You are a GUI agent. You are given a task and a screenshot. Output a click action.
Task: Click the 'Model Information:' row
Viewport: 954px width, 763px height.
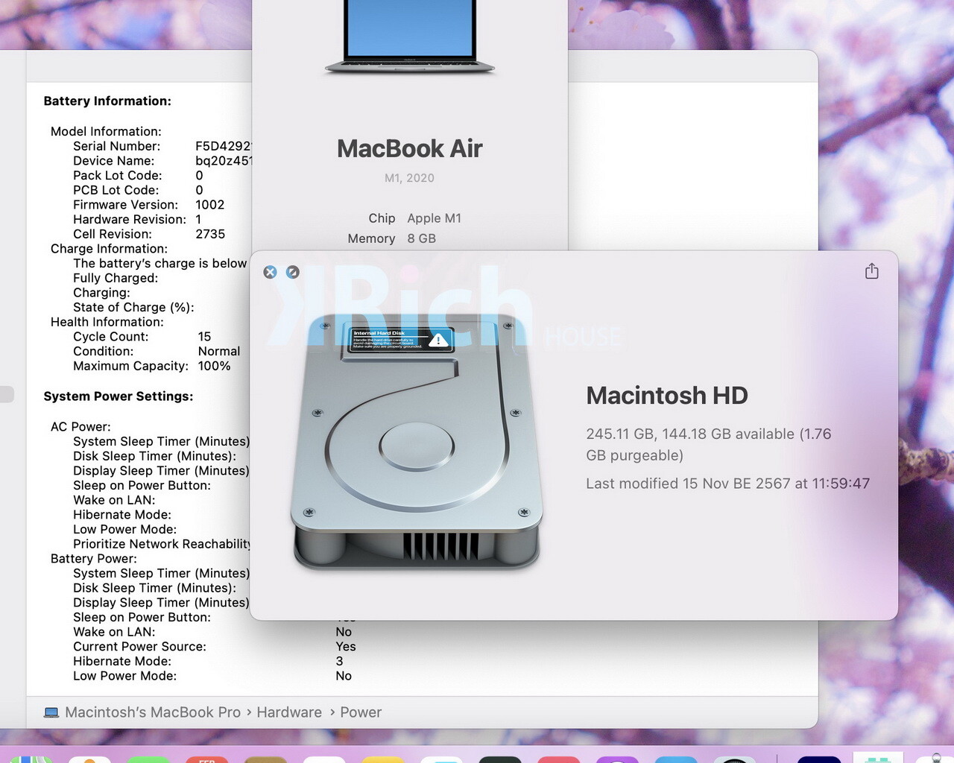106,131
